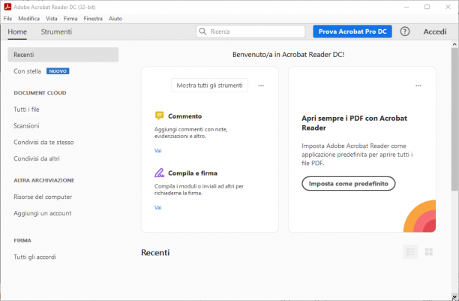Open Condivisi da te stesso
The width and height of the screenshot is (459, 301).
[x=43, y=142]
